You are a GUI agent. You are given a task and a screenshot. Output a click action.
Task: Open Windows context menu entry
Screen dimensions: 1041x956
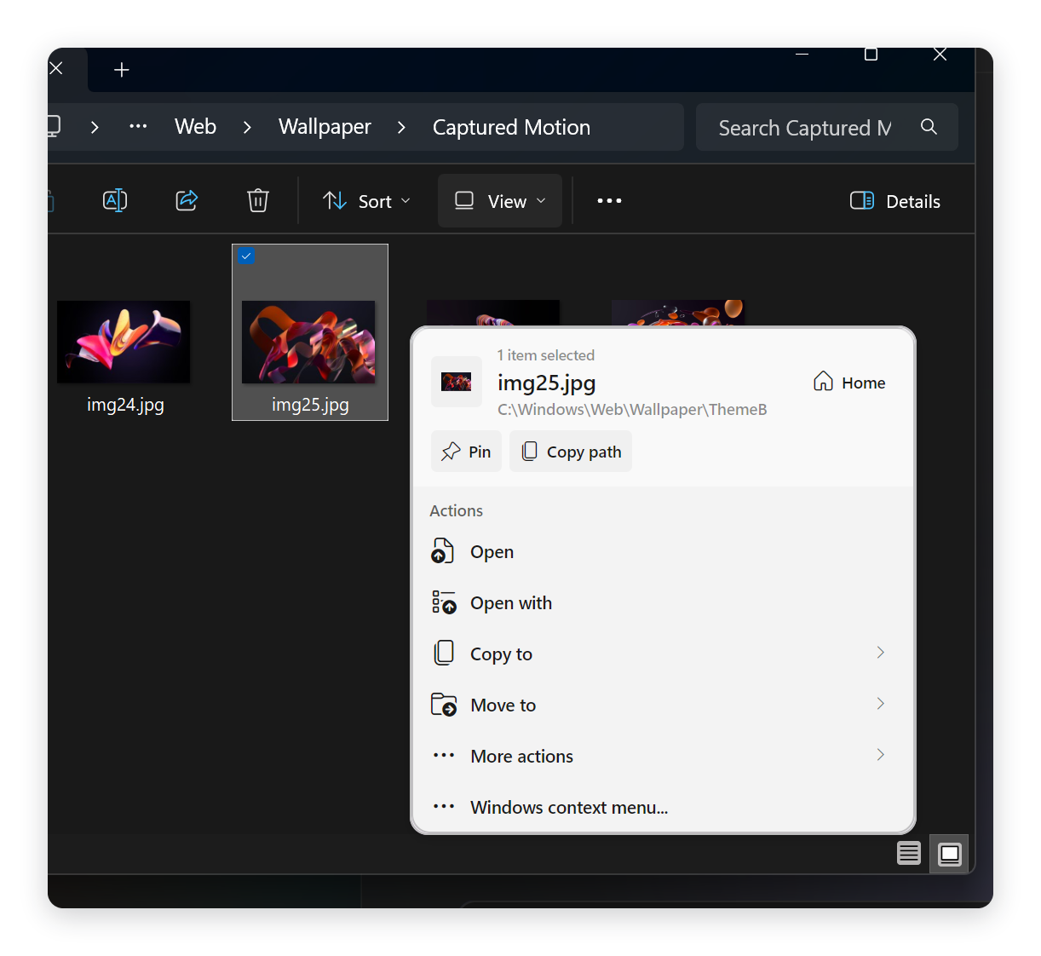pos(663,808)
